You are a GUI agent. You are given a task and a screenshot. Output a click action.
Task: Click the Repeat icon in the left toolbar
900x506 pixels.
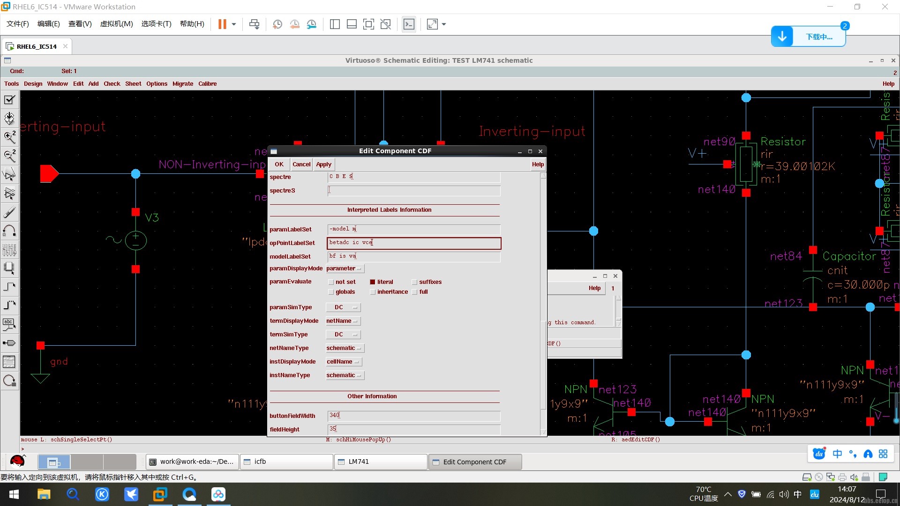(9, 380)
